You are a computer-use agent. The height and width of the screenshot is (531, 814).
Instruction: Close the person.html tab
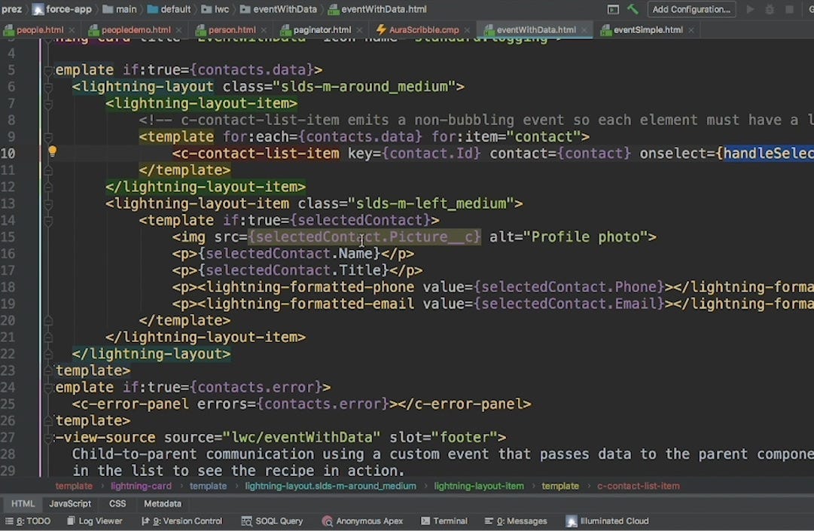coord(264,30)
